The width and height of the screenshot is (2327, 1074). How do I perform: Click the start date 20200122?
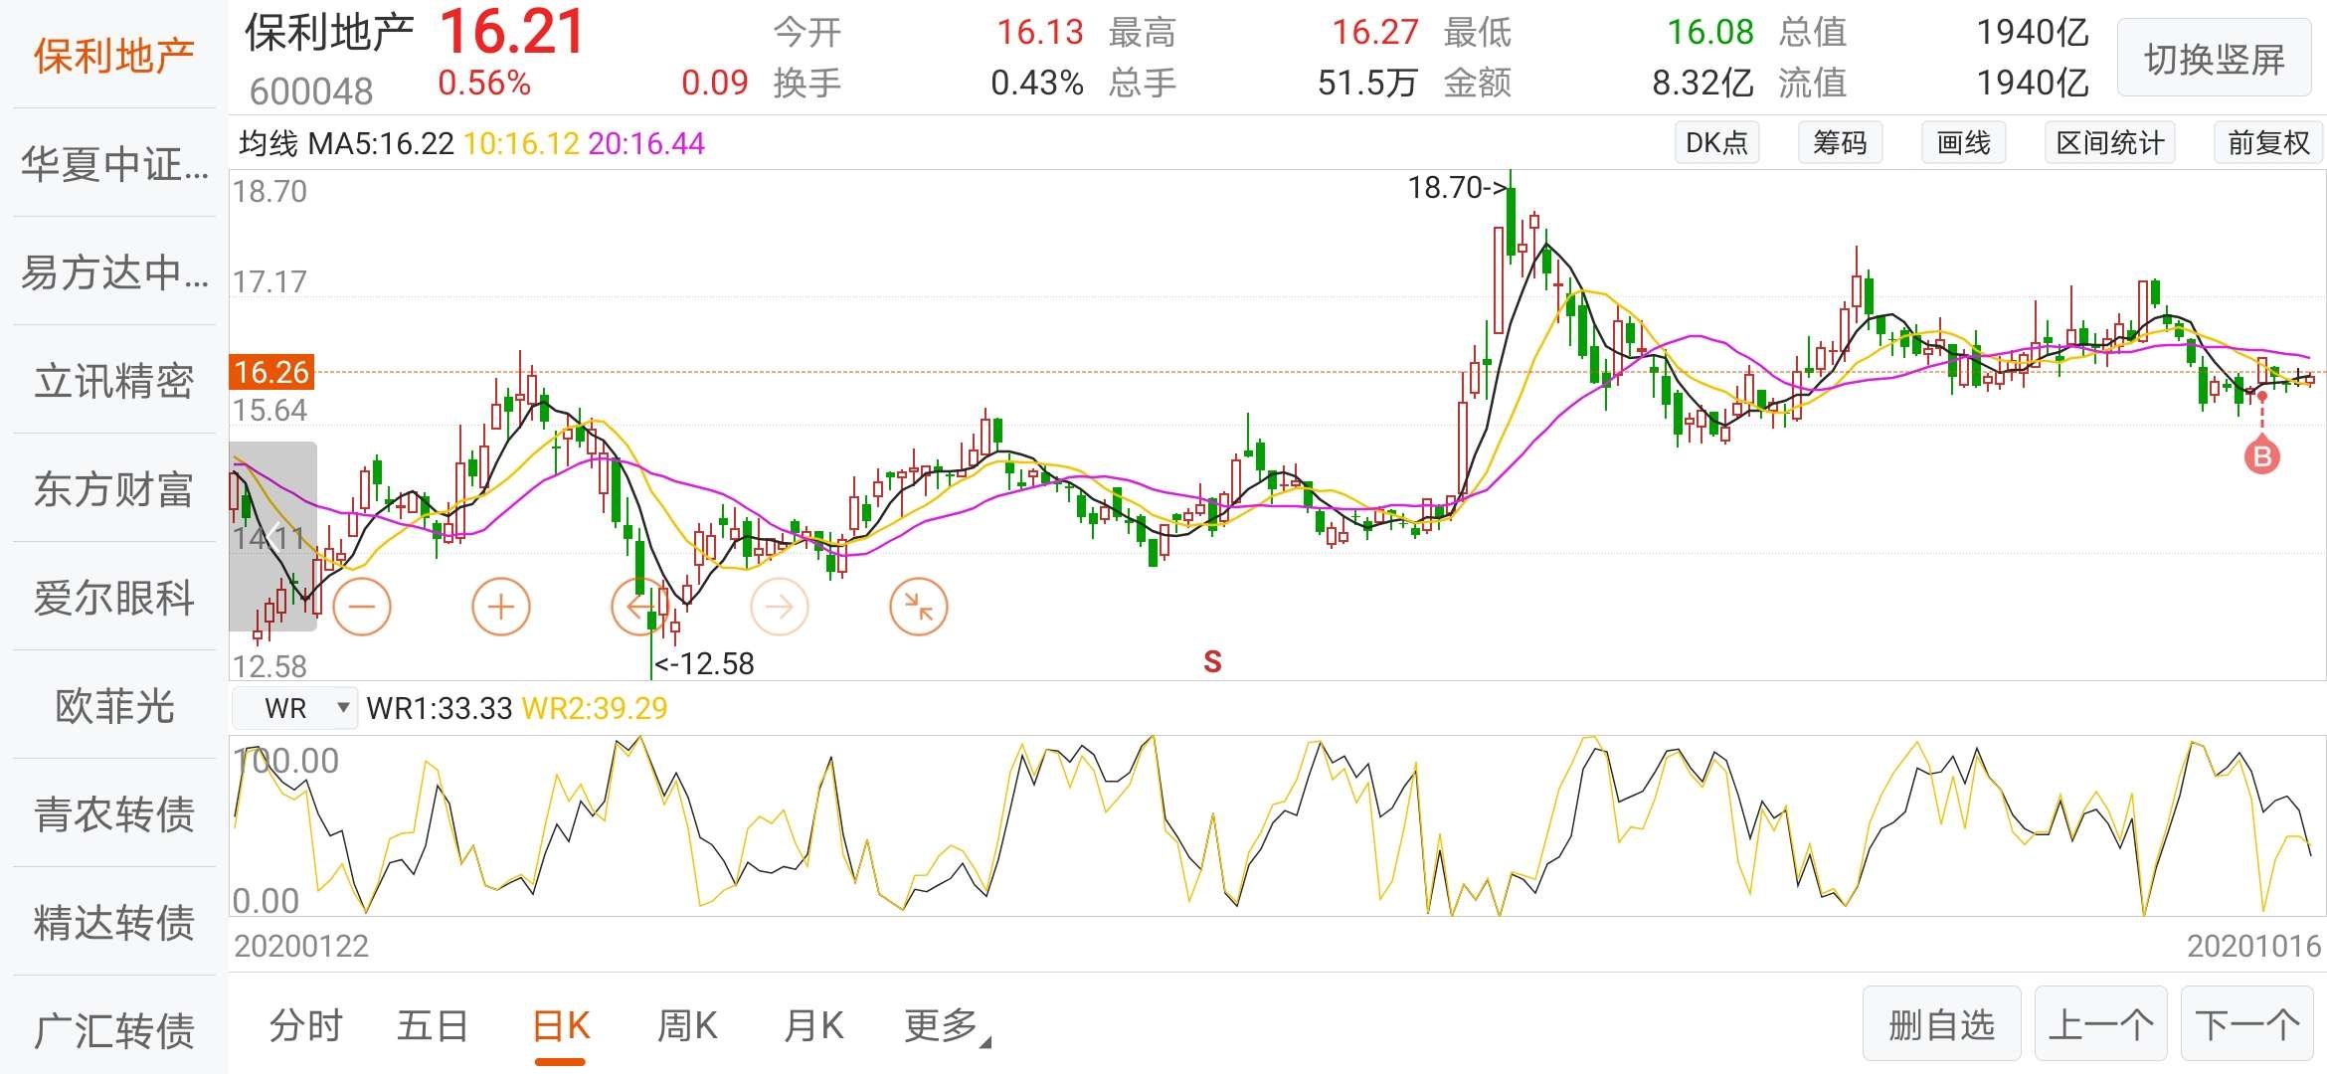point(301,946)
